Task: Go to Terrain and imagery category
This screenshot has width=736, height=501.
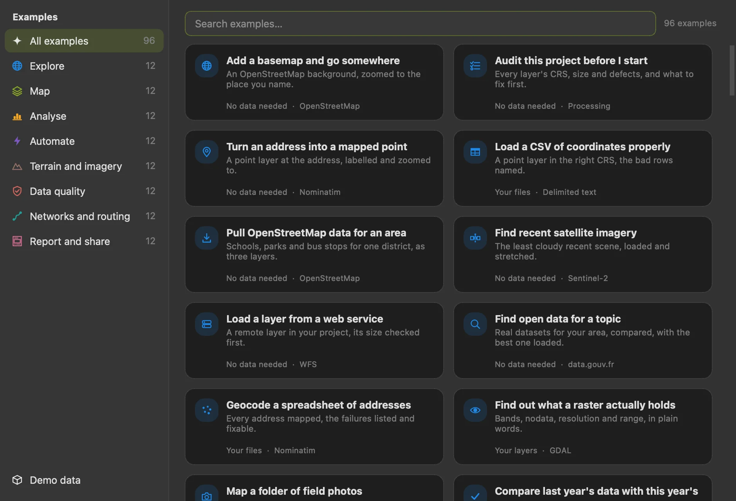Action: 84,166
